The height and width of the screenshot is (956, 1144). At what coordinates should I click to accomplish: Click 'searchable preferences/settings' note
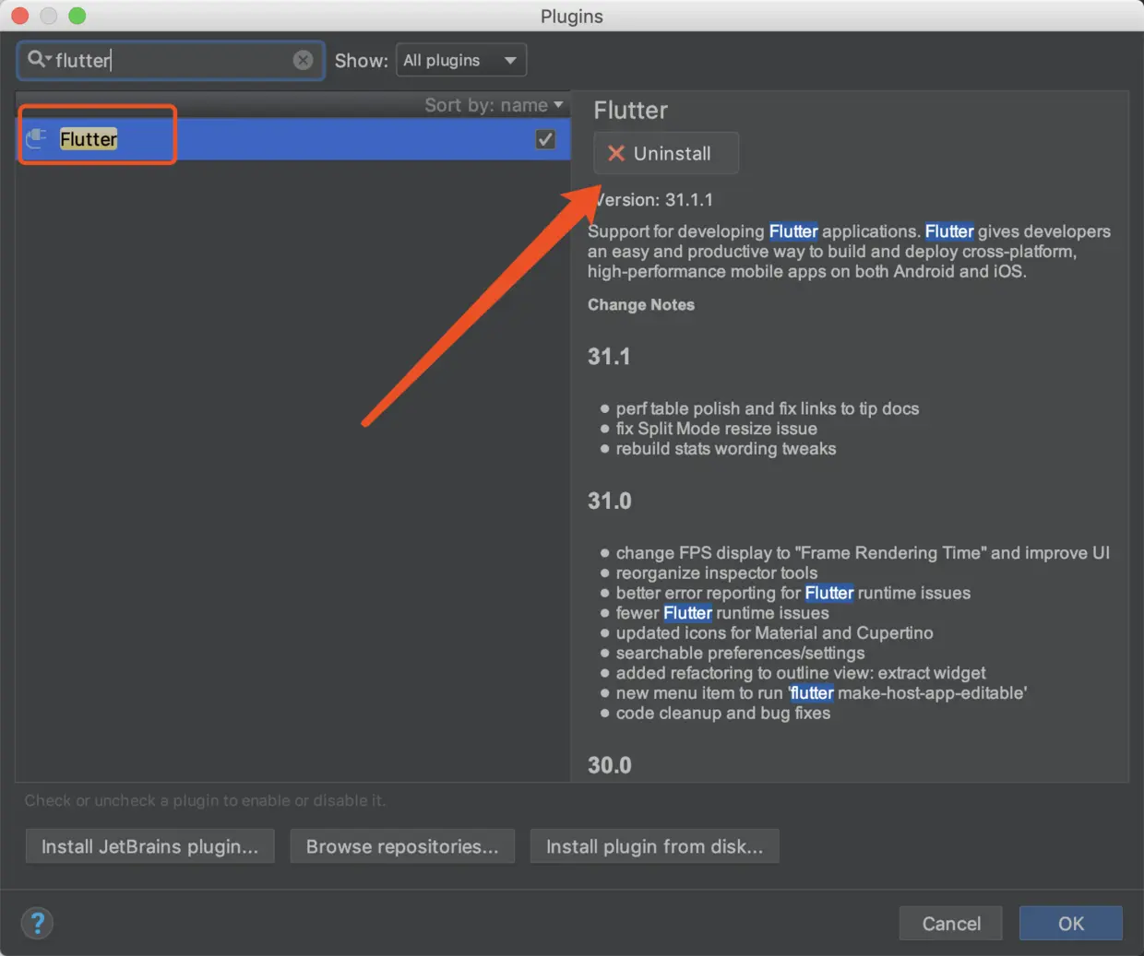(741, 653)
